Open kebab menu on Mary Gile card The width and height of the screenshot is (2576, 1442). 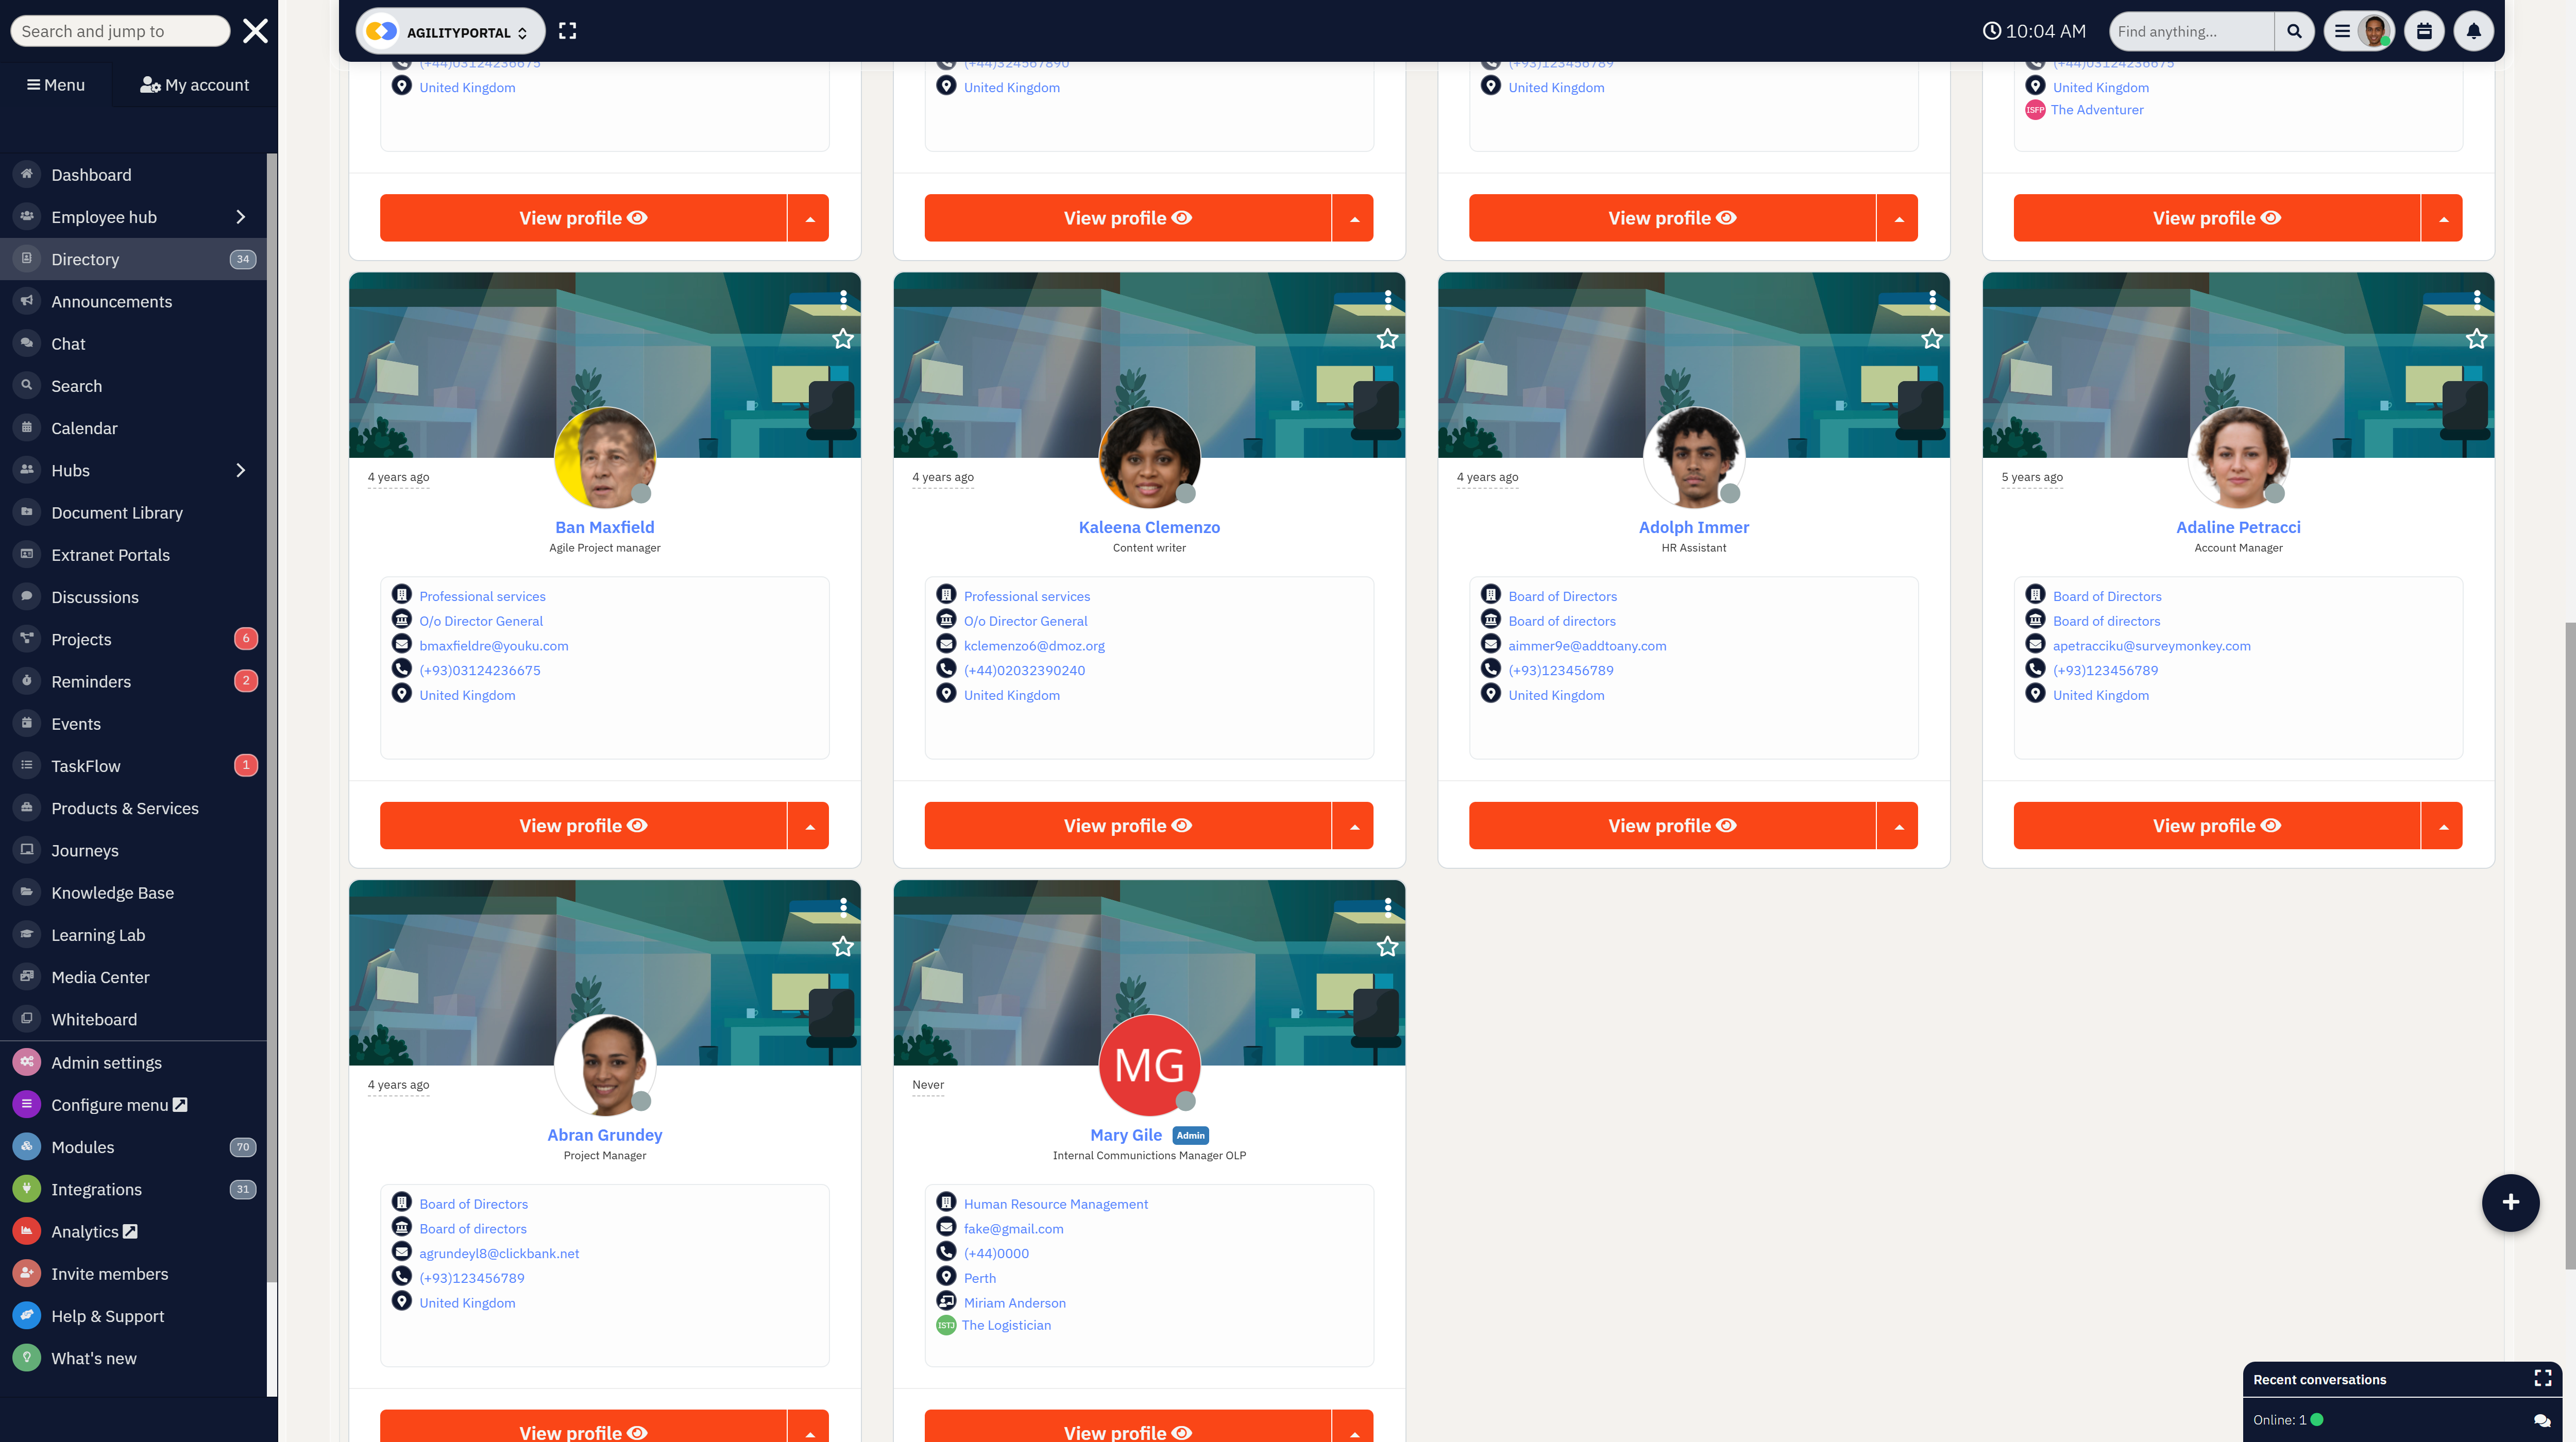pos(1387,906)
